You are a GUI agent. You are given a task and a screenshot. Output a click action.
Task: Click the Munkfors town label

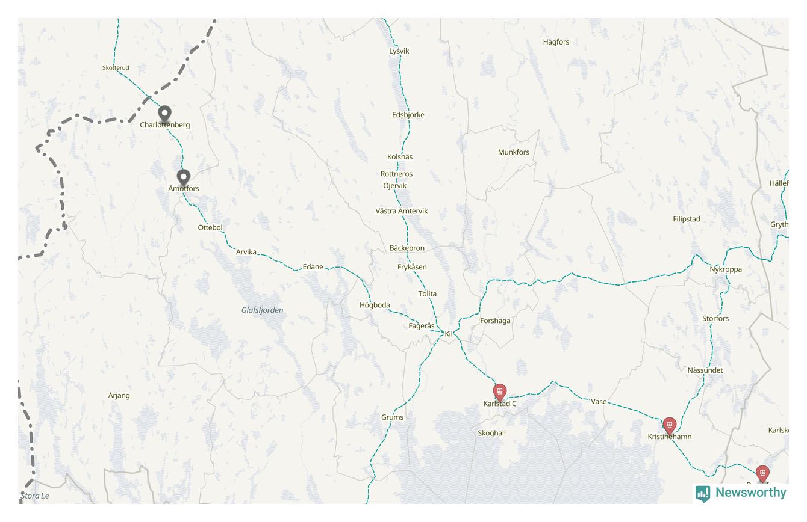pos(514,152)
